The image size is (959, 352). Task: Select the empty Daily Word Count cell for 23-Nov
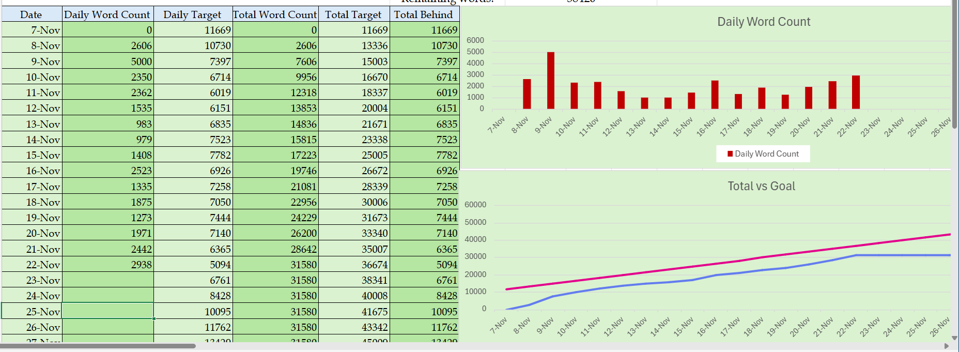(x=107, y=280)
